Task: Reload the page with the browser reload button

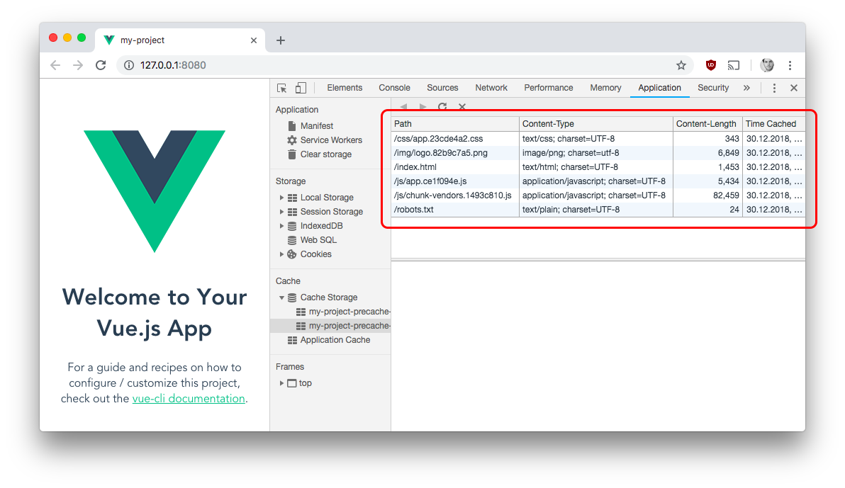Action: (101, 65)
